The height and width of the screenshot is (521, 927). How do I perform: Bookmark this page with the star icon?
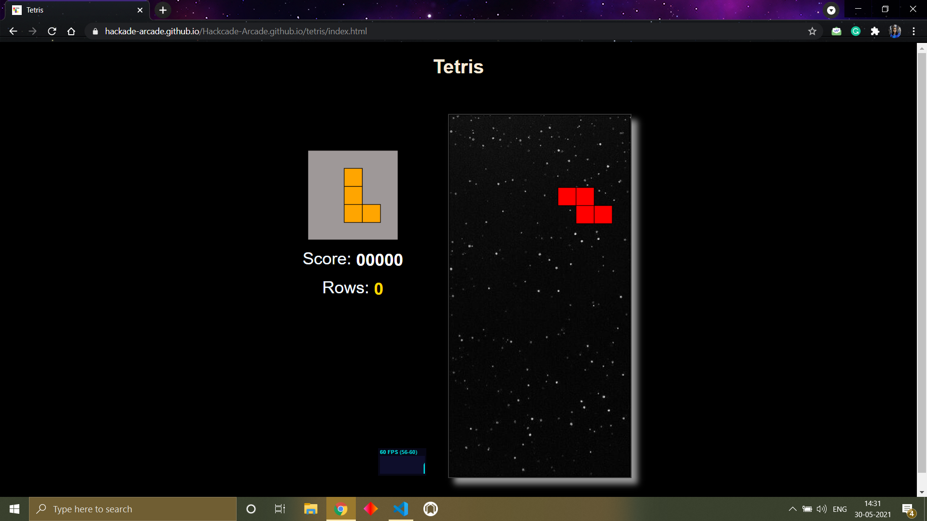pyautogui.click(x=812, y=31)
